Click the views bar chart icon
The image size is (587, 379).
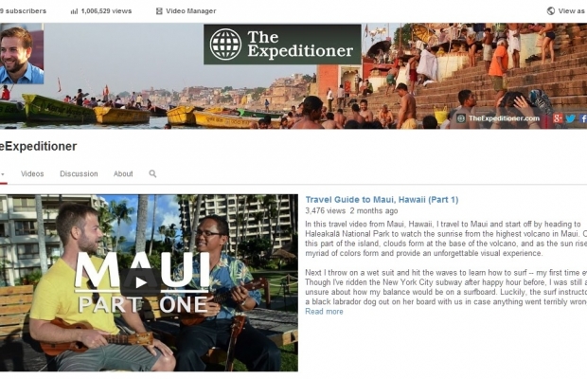[74, 11]
